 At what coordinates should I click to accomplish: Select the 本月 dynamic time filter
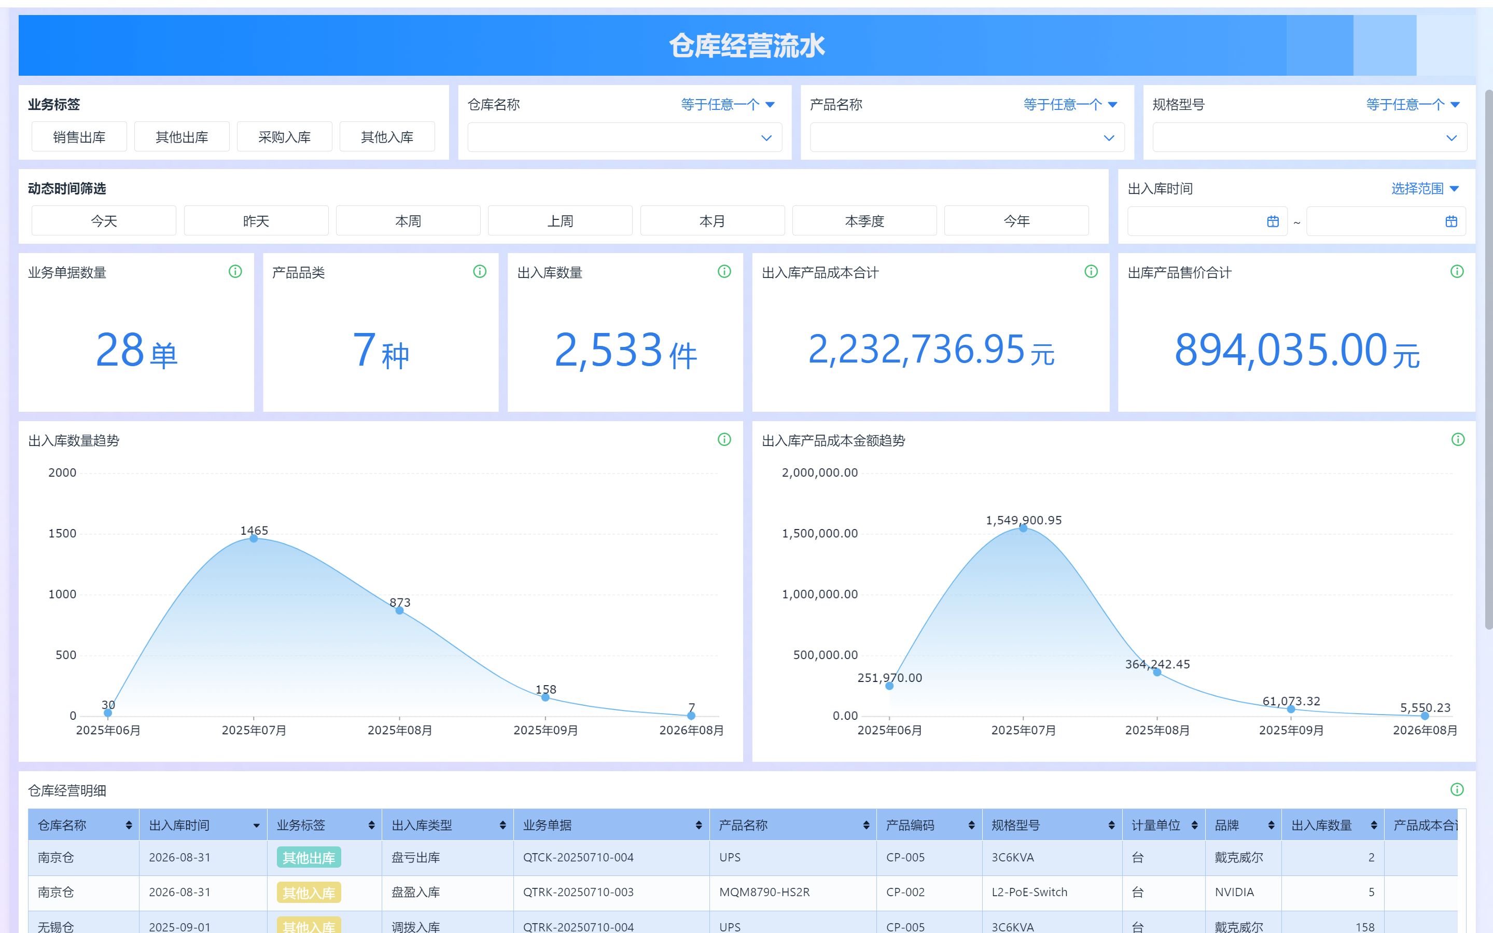[x=712, y=221]
